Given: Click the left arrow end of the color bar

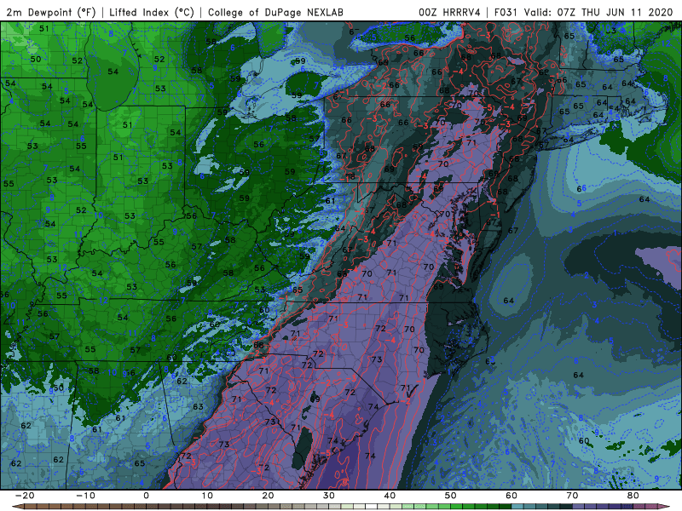Looking at the screenshot, I should 17,507.
